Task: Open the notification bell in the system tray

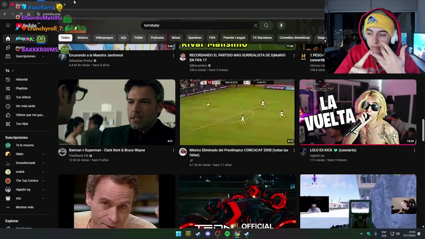Action: [419, 234]
